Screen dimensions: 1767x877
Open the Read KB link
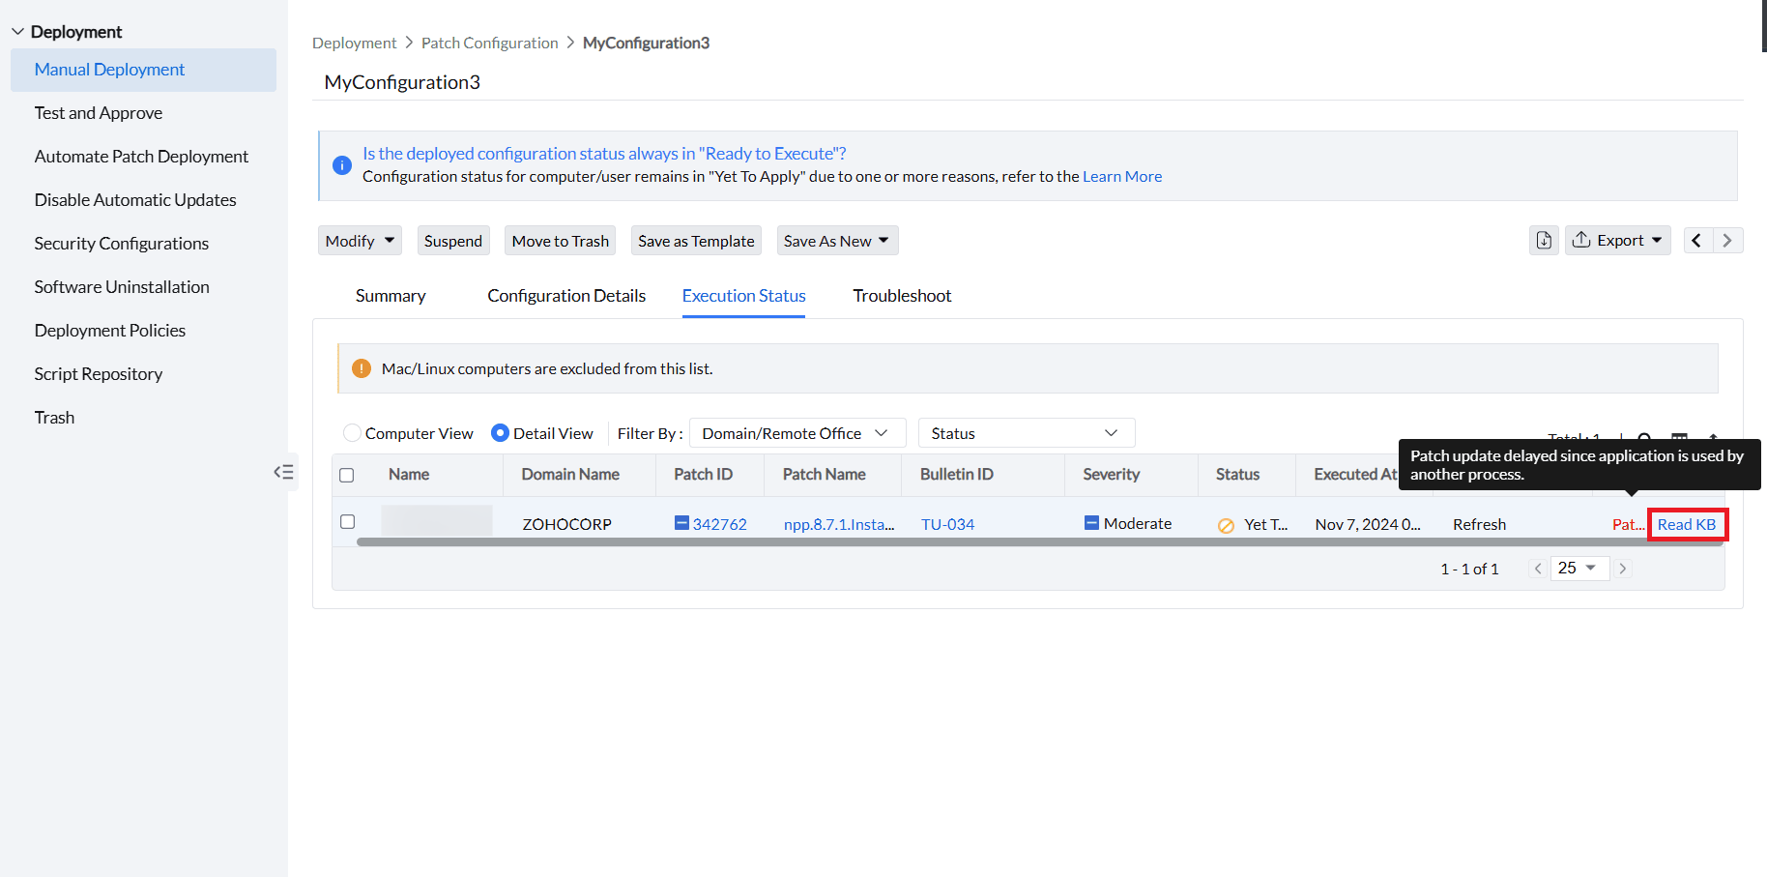coord(1687,524)
